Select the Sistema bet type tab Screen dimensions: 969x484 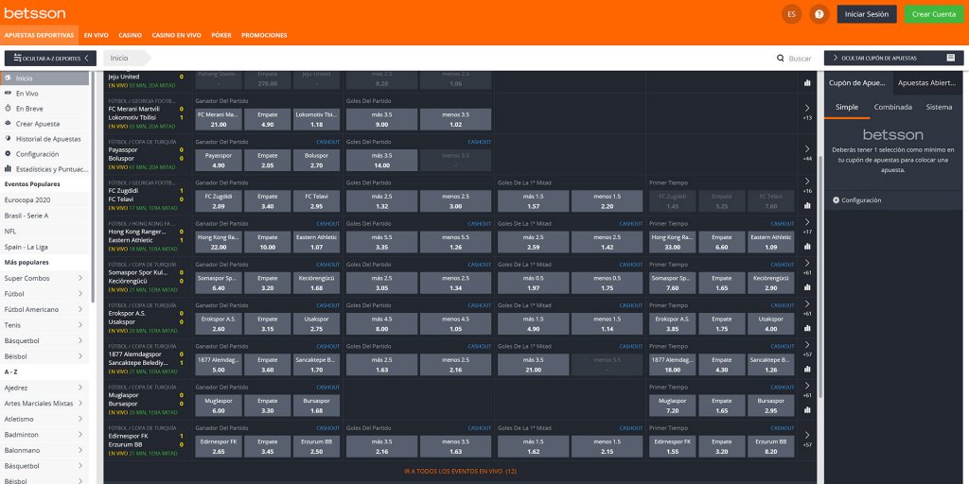[939, 107]
